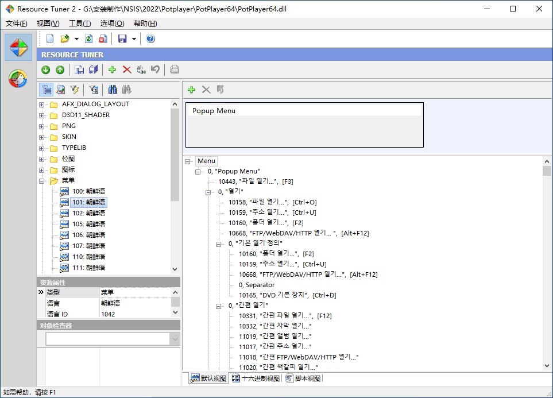553x398 pixels.
Task: Expand the AFX_DIALOG_LAYOUT folder
Action: (x=42, y=105)
